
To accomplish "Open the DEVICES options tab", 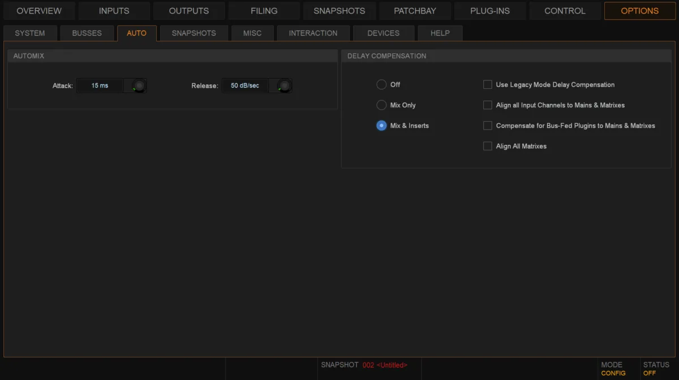I will point(384,33).
